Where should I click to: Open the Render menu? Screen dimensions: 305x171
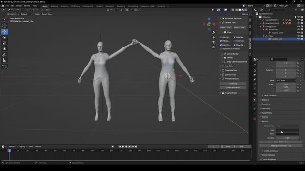[x=19, y=6]
